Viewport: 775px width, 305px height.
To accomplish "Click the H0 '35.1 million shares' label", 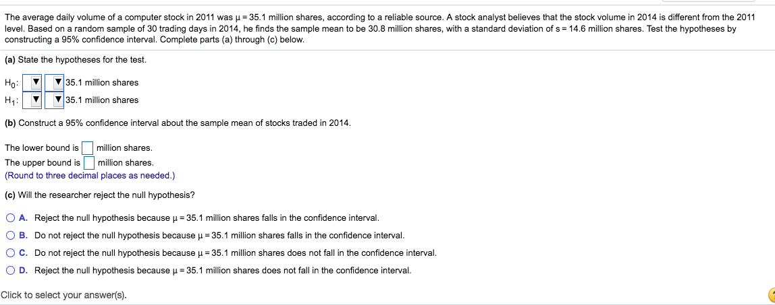I will click(x=102, y=83).
